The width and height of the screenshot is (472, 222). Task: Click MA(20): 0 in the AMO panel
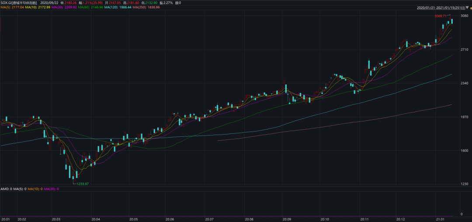click(52, 189)
